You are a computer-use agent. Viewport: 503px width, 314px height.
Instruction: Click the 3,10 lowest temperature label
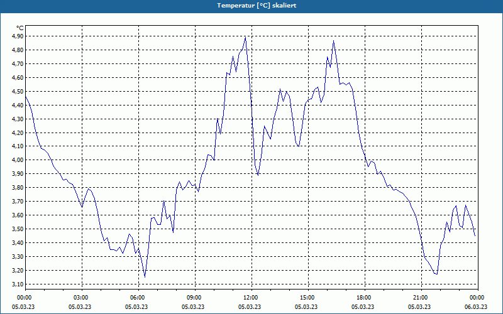18,284
